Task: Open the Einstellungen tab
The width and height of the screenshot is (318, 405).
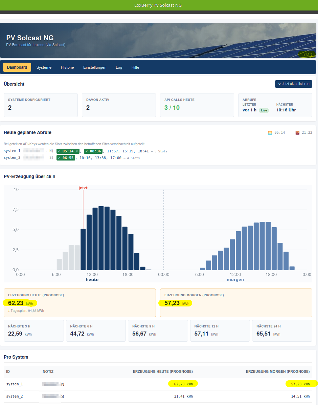Action: click(x=95, y=67)
